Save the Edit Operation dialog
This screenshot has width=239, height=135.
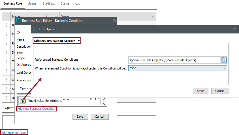point(200,91)
